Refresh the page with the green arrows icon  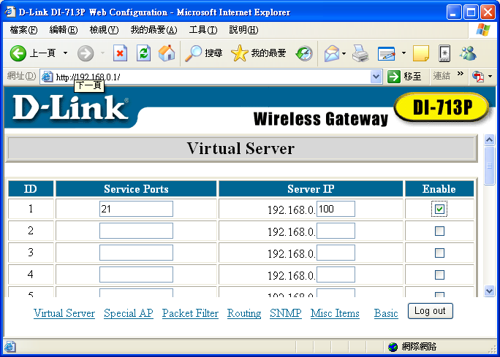pos(143,53)
